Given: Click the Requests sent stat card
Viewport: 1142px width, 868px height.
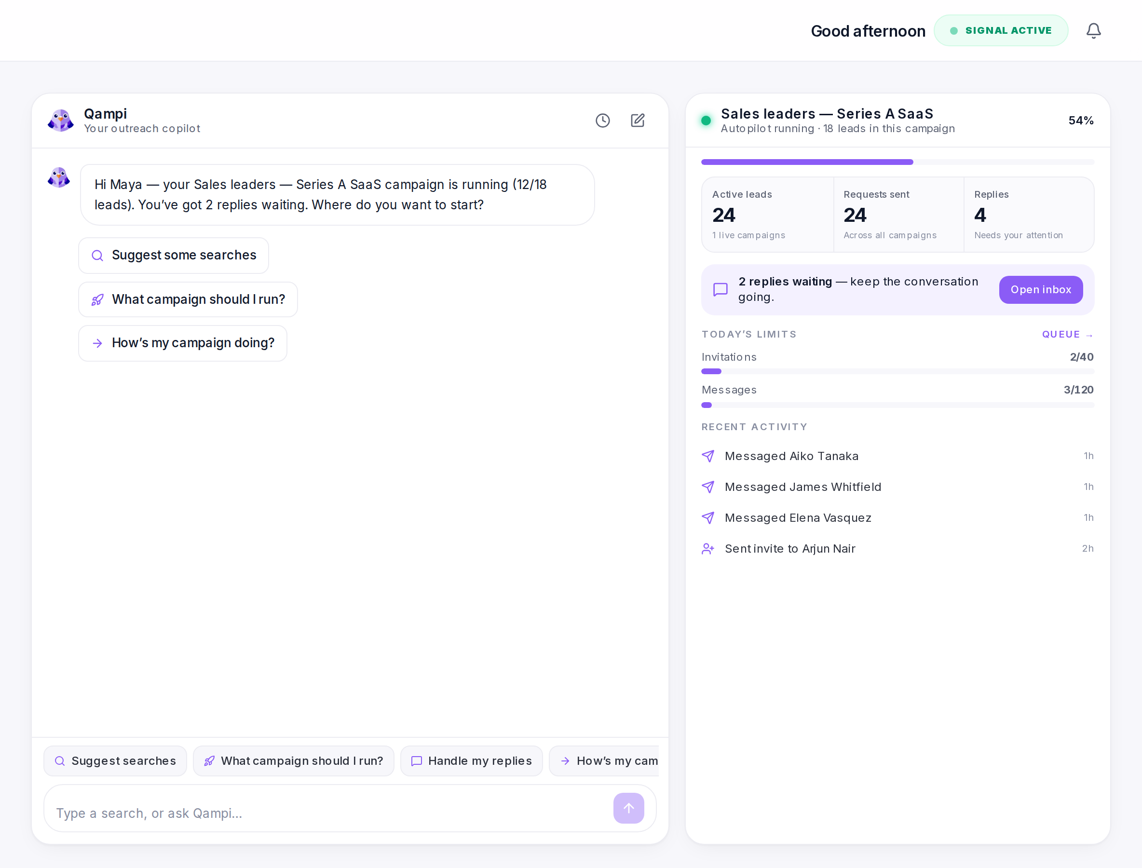Looking at the screenshot, I should tap(898, 215).
